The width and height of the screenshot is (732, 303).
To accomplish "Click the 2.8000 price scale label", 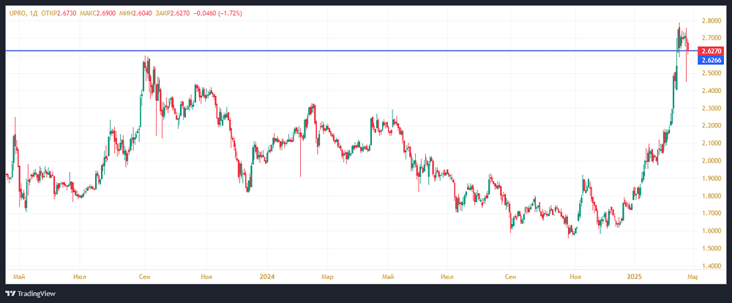I will [x=712, y=20].
